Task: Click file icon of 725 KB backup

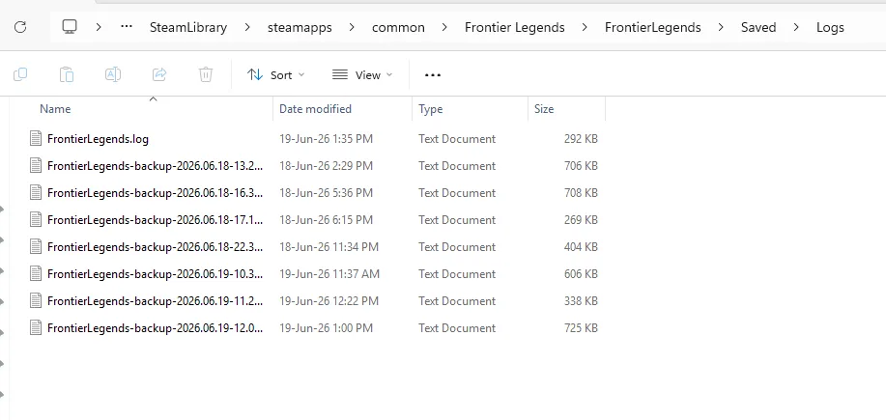Action: (36, 328)
